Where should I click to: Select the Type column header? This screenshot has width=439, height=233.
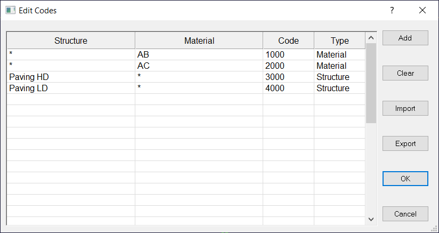click(x=339, y=41)
